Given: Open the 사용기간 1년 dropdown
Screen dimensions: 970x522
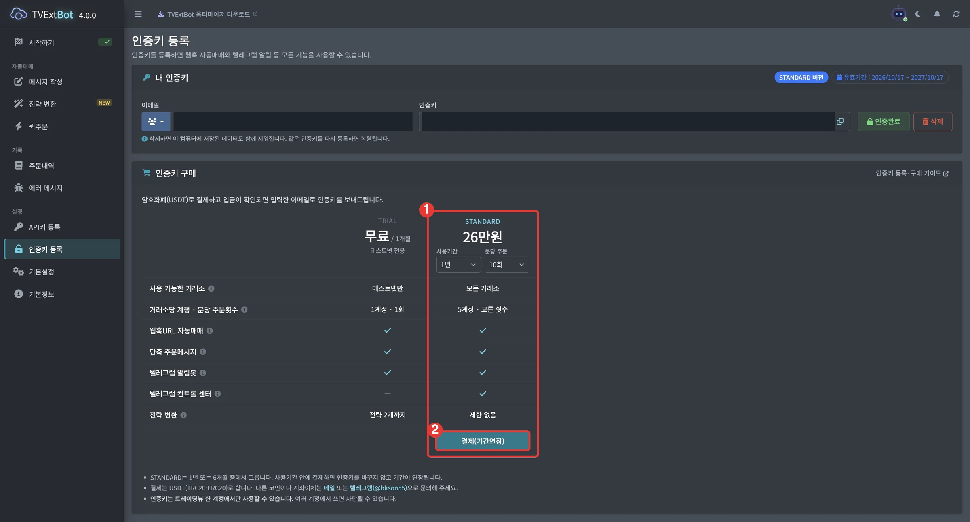Looking at the screenshot, I should (x=458, y=265).
